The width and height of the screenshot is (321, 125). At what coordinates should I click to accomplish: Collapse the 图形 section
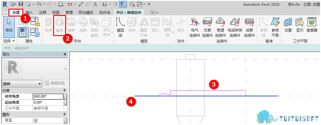(x=65, y=114)
